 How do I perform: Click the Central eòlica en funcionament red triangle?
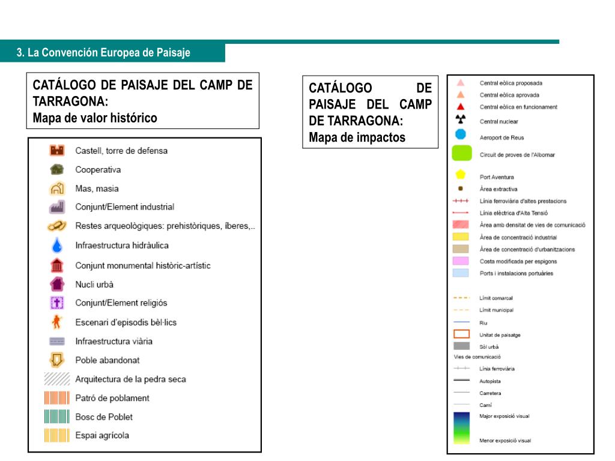click(x=461, y=106)
